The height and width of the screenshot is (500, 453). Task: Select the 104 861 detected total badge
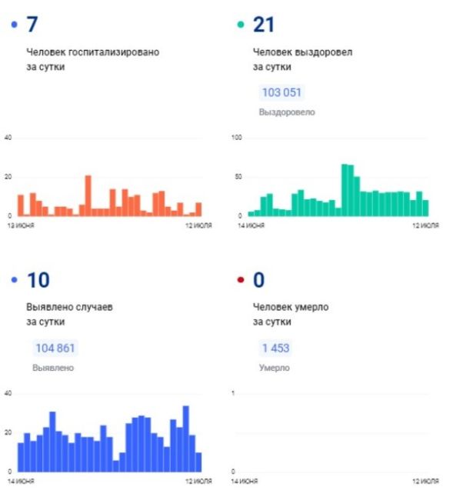point(55,348)
